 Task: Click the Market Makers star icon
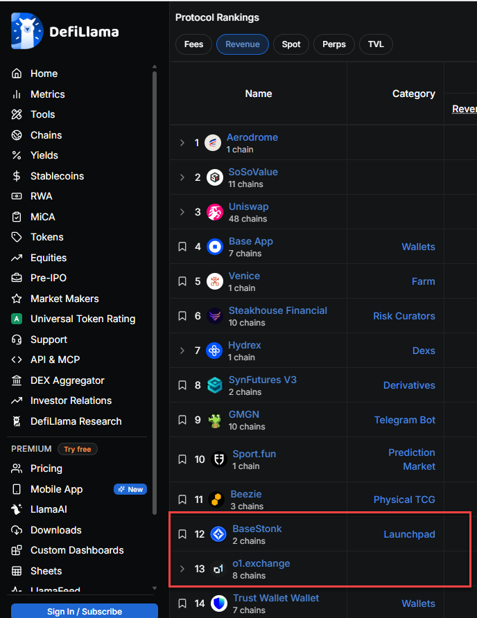(x=17, y=299)
